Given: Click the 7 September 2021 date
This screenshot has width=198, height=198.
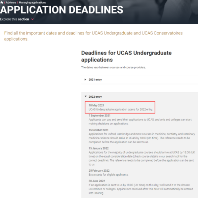Looking at the screenshot, I should point(99,115).
